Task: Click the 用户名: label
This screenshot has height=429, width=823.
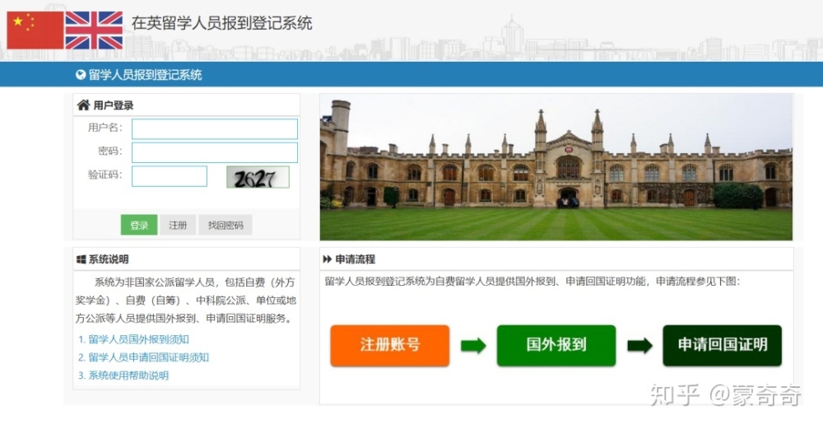Action: click(105, 128)
